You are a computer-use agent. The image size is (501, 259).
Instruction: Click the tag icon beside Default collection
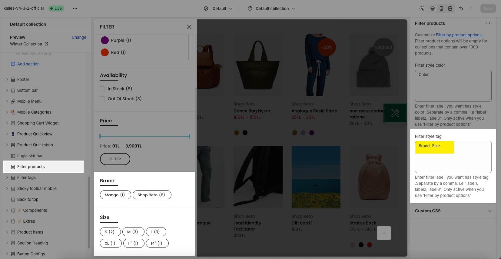click(250, 8)
